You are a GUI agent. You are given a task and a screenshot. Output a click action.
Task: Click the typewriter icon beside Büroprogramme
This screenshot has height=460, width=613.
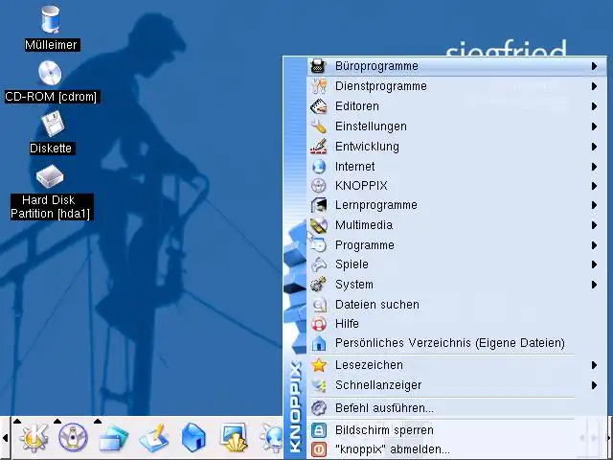[x=318, y=66]
